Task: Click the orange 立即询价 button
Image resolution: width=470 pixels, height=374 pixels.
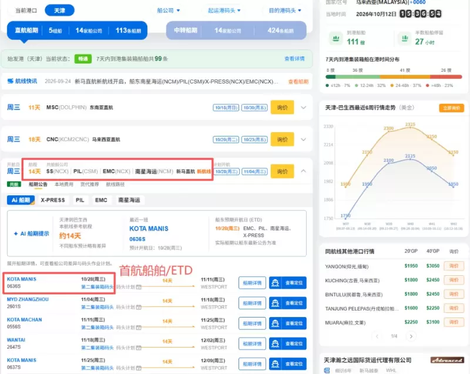Action: click(x=451, y=108)
